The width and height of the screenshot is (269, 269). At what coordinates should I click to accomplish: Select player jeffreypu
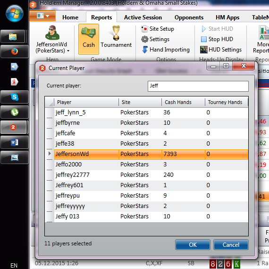click(151, 196)
